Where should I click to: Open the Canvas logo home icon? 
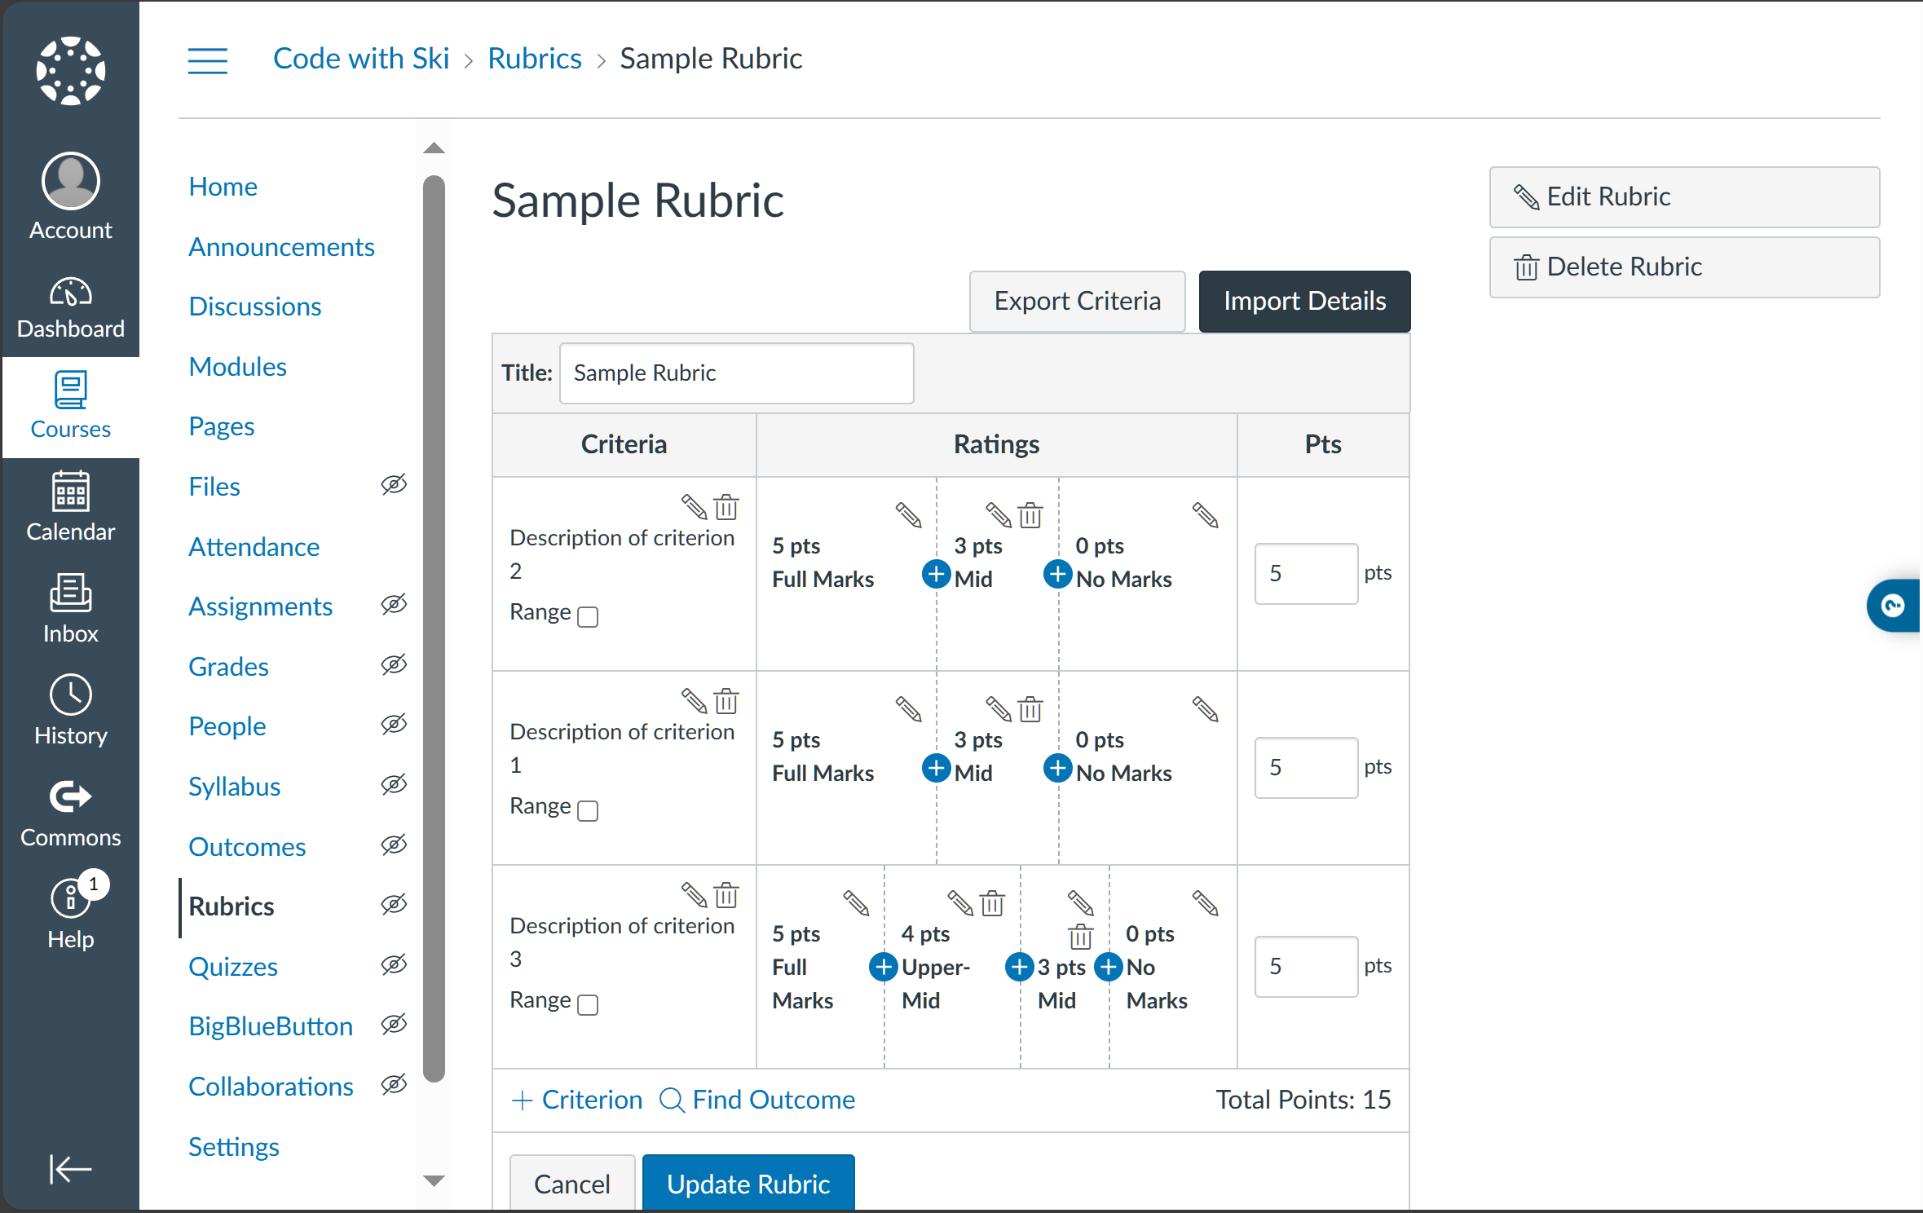pyautogui.click(x=71, y=71)
